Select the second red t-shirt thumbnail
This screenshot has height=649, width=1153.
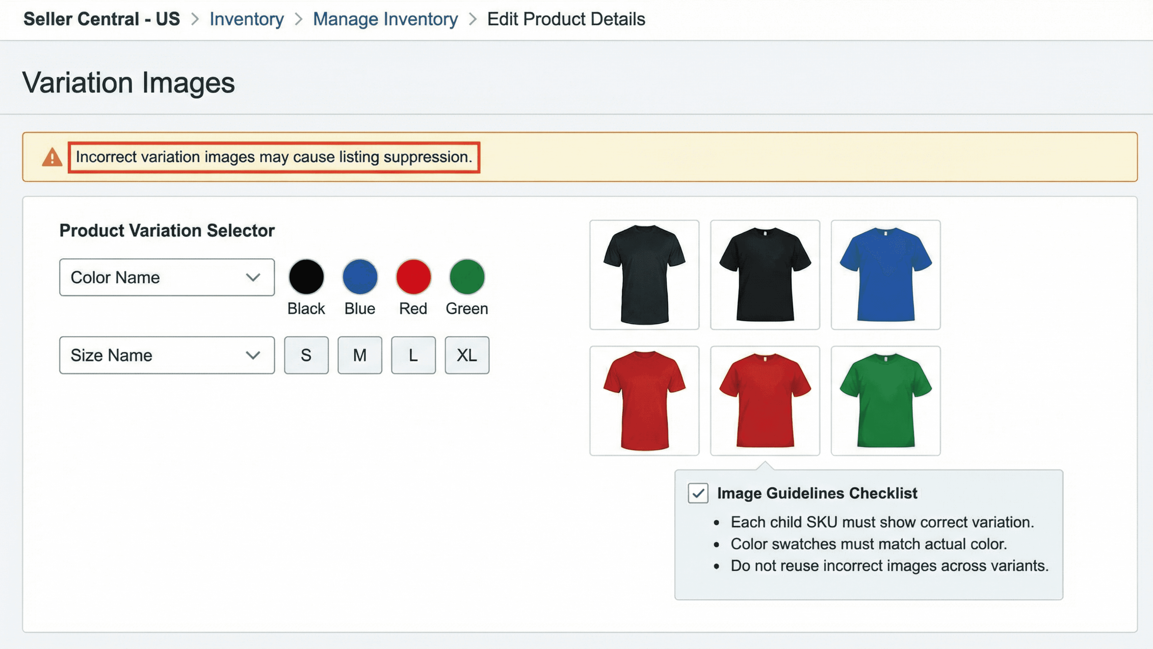(765, 401)
